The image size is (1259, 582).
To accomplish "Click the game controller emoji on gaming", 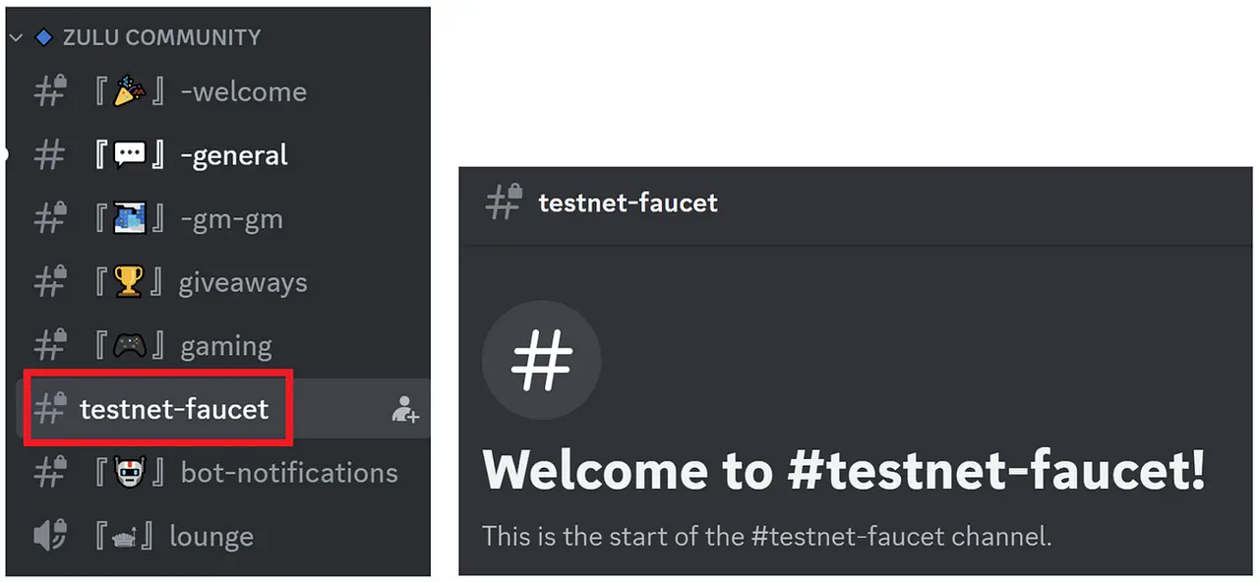I will pos(129,345).
